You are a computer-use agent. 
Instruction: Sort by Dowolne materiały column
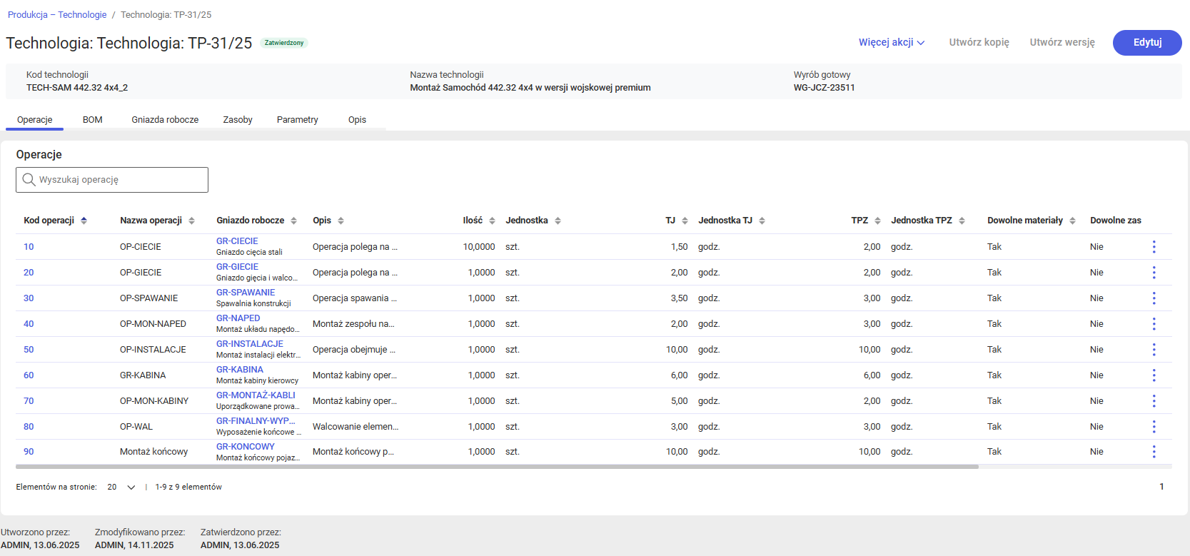click(1072, 221)
